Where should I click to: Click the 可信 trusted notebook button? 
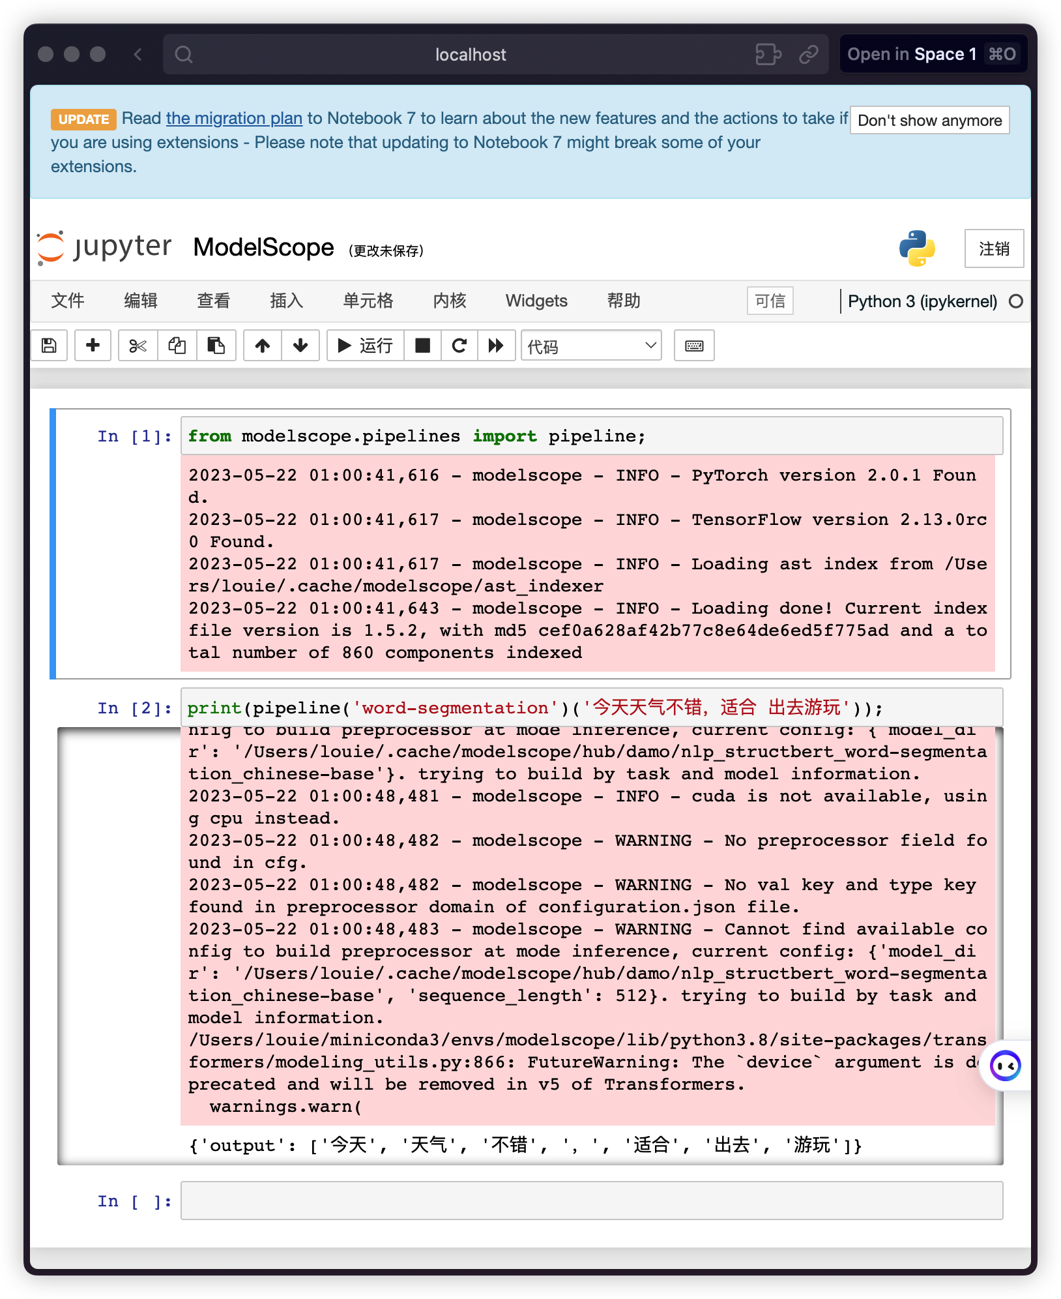770,301
